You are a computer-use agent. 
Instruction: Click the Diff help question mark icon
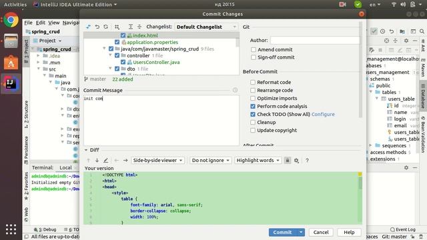[307, 161]
